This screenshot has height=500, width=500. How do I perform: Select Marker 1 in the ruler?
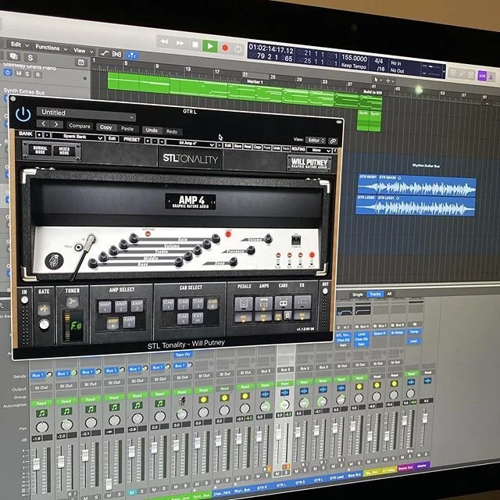pos(255,81)
